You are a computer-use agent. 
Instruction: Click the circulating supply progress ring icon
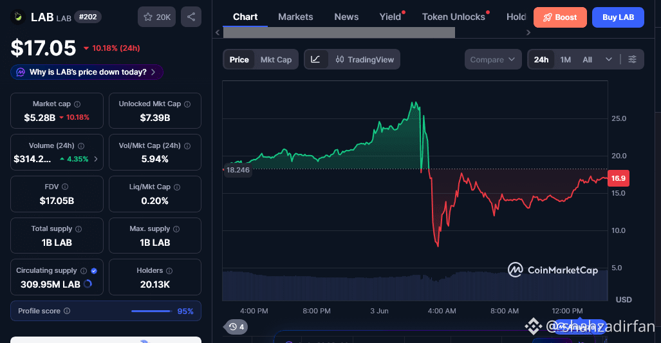tap(88, 284)
